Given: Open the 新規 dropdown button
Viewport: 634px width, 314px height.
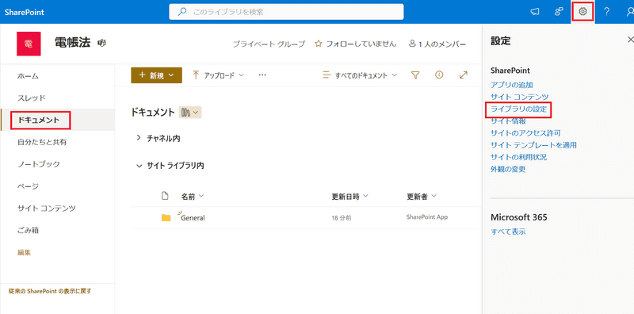Looking at the screenshot, I should pyautogui.click(x=156, y=75).
